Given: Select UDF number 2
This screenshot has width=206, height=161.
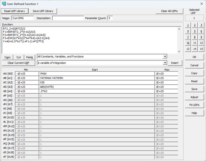Looking at the screenshot, I should point(195,25).
